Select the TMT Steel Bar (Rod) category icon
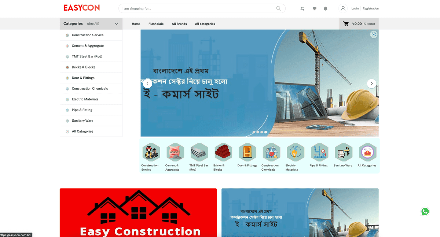Screen dimensions: 440x237 click(199, 152)
